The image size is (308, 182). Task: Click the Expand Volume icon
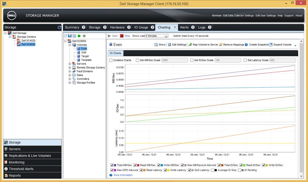(x=271, y=45)
